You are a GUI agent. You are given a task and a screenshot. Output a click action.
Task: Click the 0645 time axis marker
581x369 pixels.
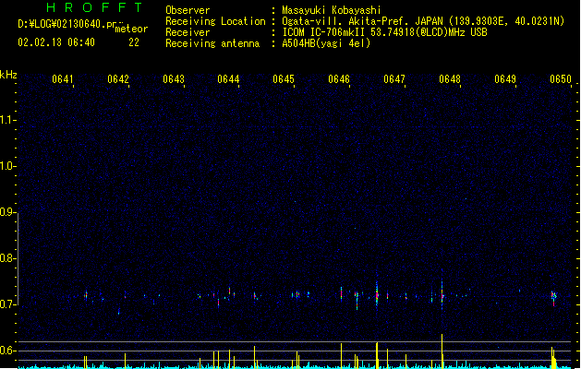[284, 79]
